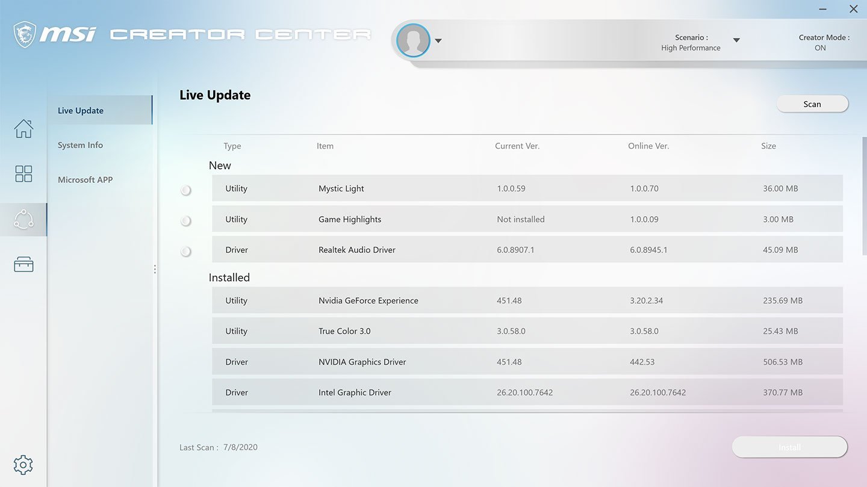Open the four-squares apps icon in sidebar
Screen dimensions: 867x487
(23, 174)
